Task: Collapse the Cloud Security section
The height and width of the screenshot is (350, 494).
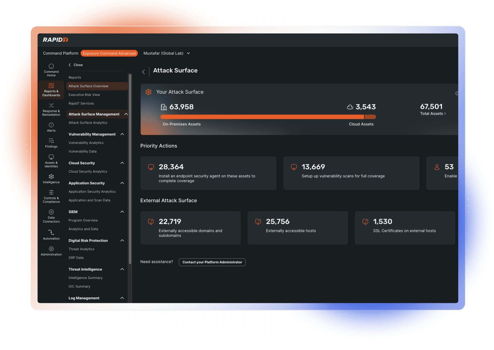Action: pyautogui.click(x=122, y=163)
